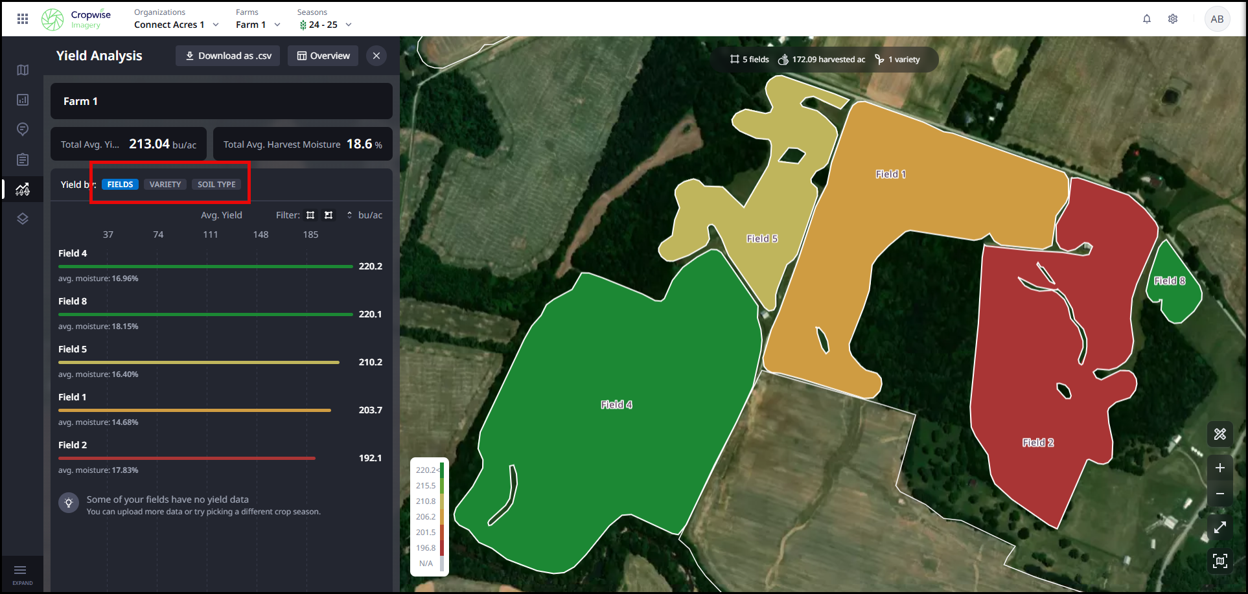Image resolution: width=1248 pixels, height=594 pixels.
Task: Click the Overview button
Action: pos(323,56)
